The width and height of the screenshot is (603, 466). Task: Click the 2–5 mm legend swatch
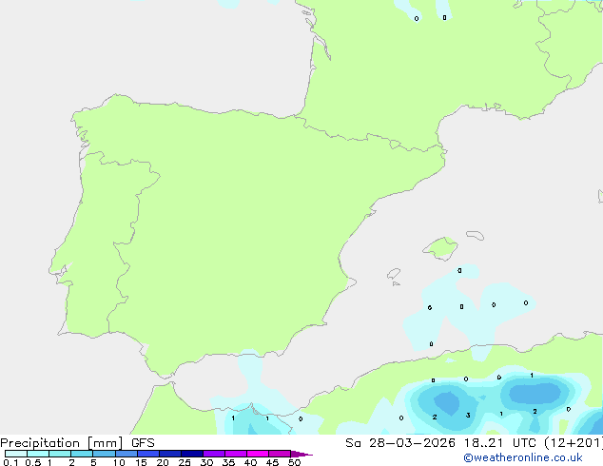pyautogui.click(x=82, y=454)
